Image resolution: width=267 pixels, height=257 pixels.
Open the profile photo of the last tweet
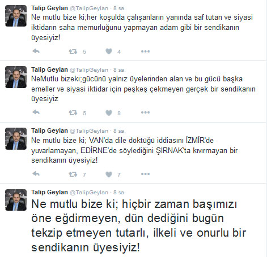16,200
